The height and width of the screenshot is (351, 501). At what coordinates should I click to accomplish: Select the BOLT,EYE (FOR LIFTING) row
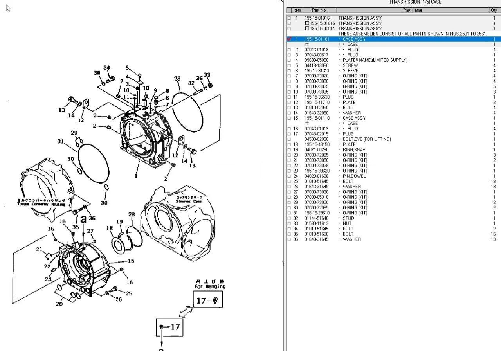[393, 139]
